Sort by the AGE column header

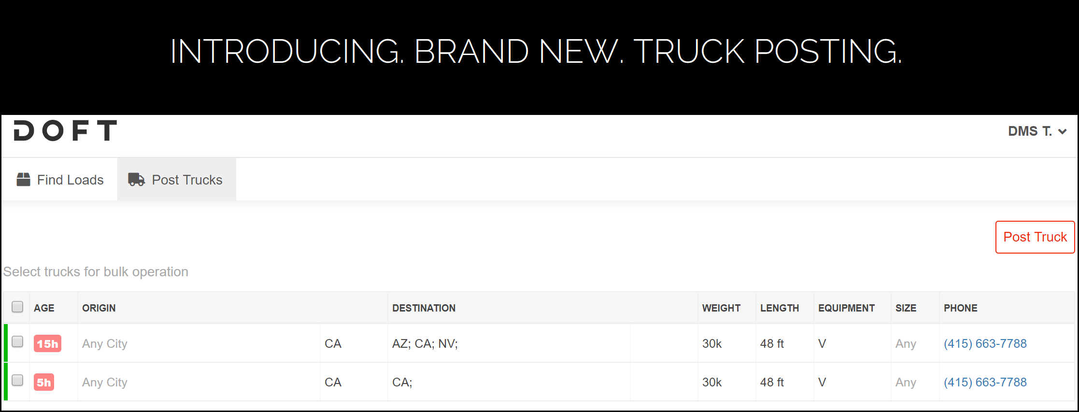(44, 308)
